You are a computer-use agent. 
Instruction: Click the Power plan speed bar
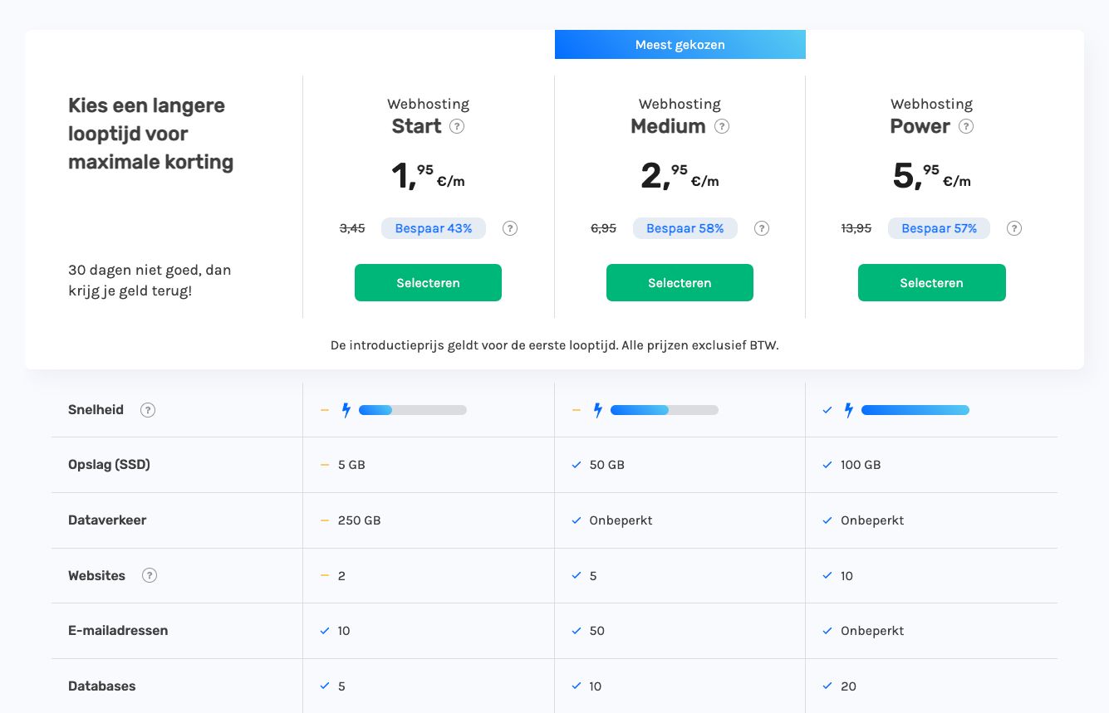915,410
